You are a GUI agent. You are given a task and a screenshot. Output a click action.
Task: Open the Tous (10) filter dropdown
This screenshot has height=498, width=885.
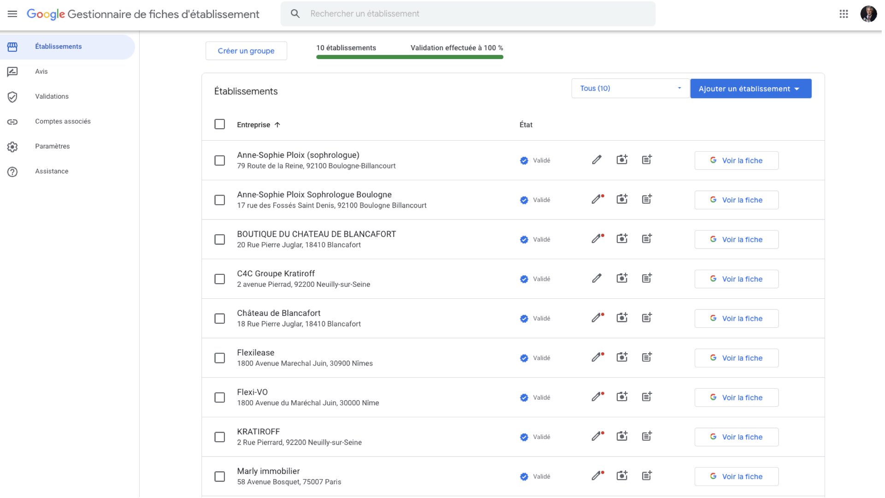[630, 88]
